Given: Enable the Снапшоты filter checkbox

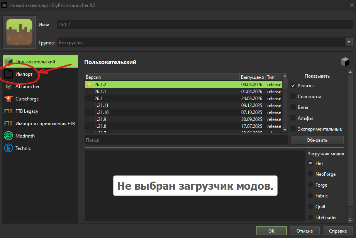Looking at the screenshot, I should (293, 97).
